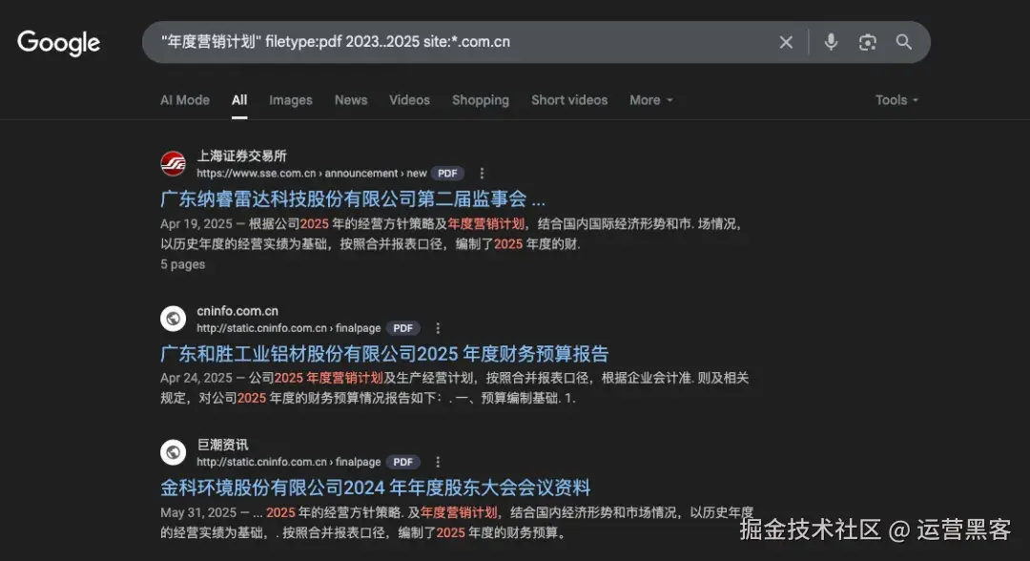Viewport: 1030px width, 561px height.
Task: Click the magnifying glass search icon
Action: pyautogui.click(x=903, y=42)
